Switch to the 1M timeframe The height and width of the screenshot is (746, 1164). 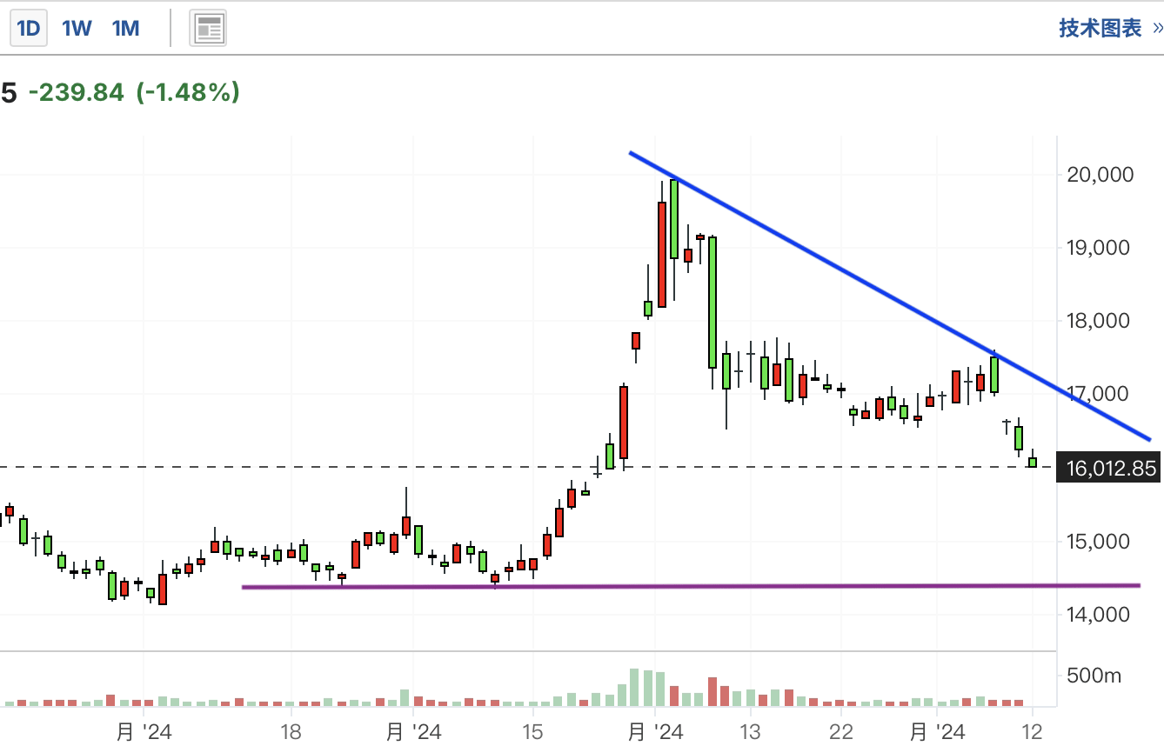click(125, 29)
